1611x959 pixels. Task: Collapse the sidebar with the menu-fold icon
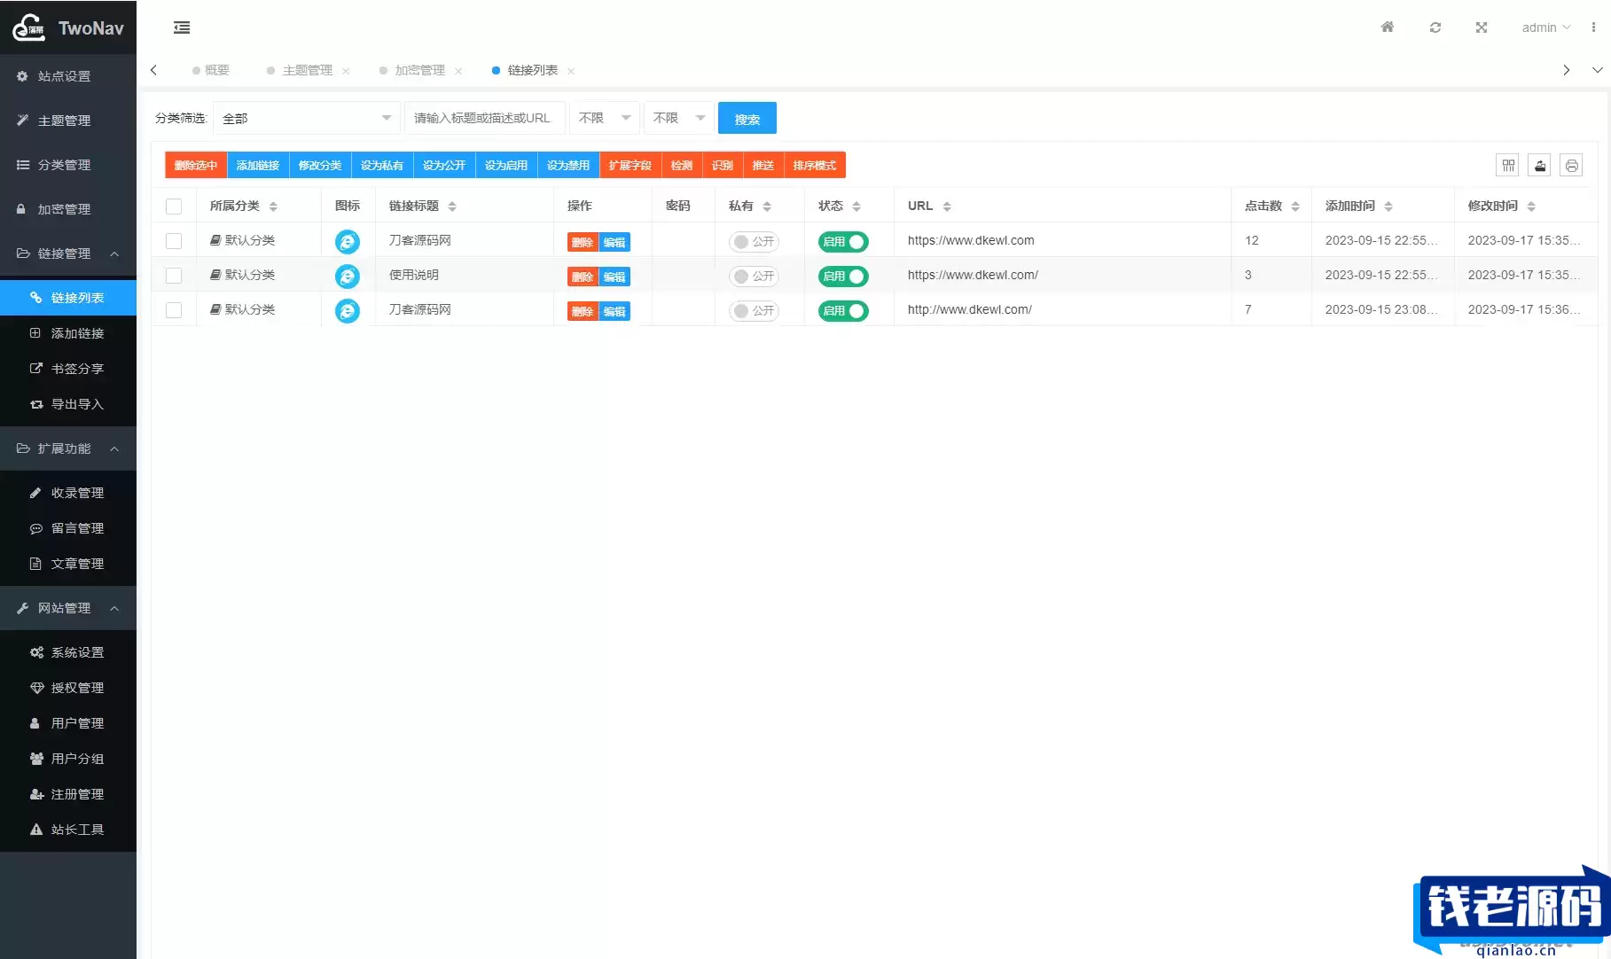coord(182,27)
